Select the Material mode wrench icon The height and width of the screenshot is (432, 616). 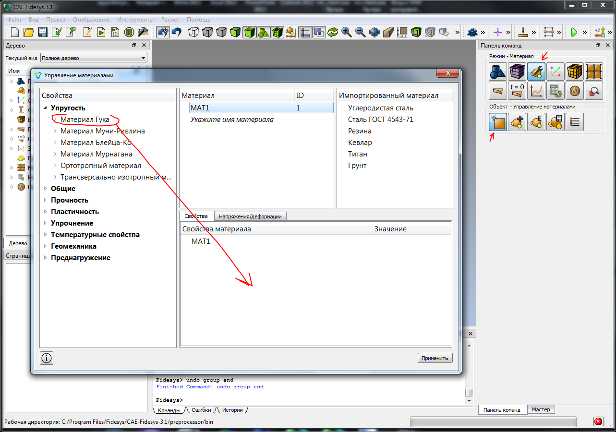(x=536, y=72)
